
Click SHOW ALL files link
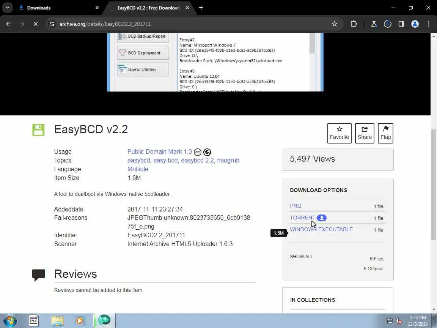pos(301,257)
